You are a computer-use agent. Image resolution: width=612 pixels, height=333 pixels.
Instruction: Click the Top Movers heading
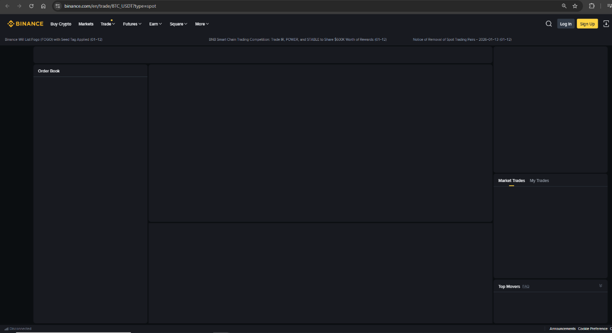coord(509,287)
